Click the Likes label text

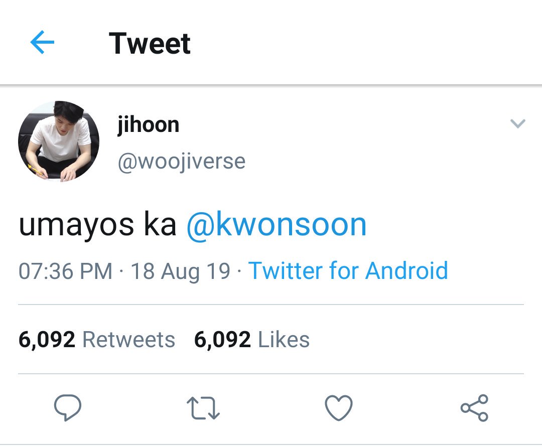click(284, 340)
